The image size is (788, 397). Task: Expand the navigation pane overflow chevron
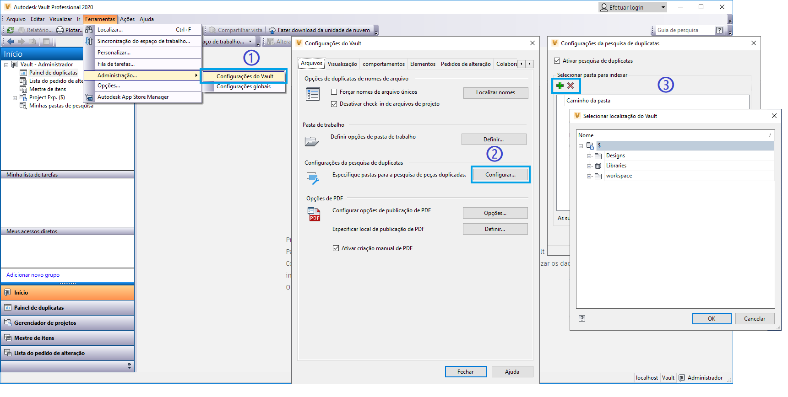[129, 366]
